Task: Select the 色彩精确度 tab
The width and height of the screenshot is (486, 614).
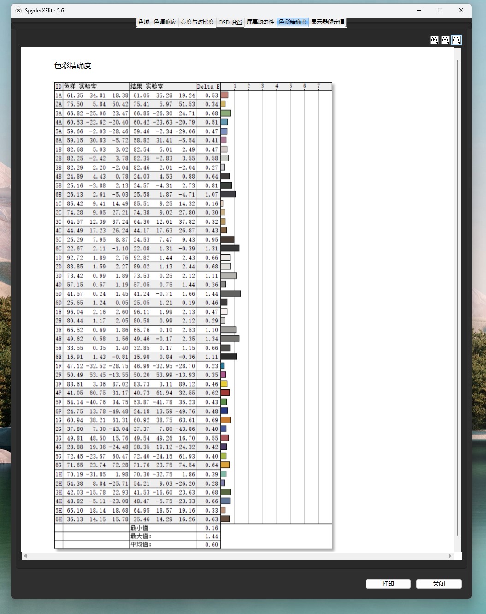Action: pyautogui.click(x=292, y=22)
